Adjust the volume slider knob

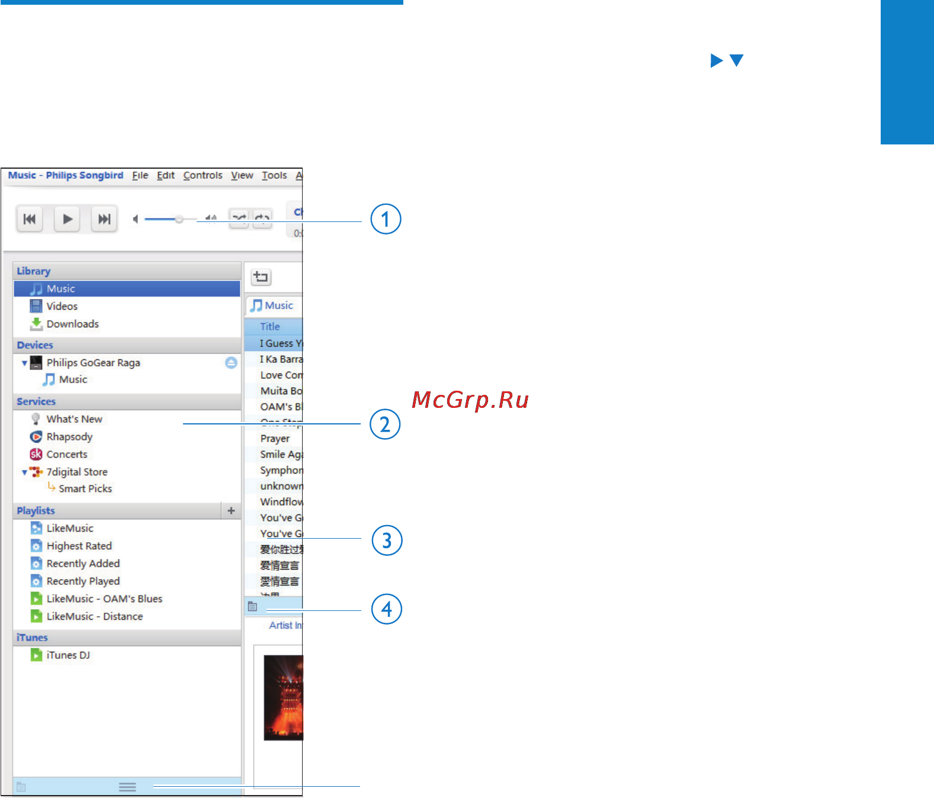coord(179,219)
